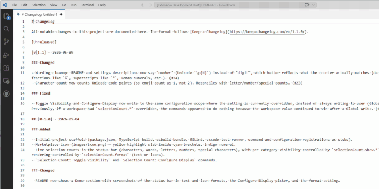The height and width of the screenshot is (189, 379).
Task: Click 'Marketplace icon (images/icon.png)' on line 23
Action: [71, 145]
